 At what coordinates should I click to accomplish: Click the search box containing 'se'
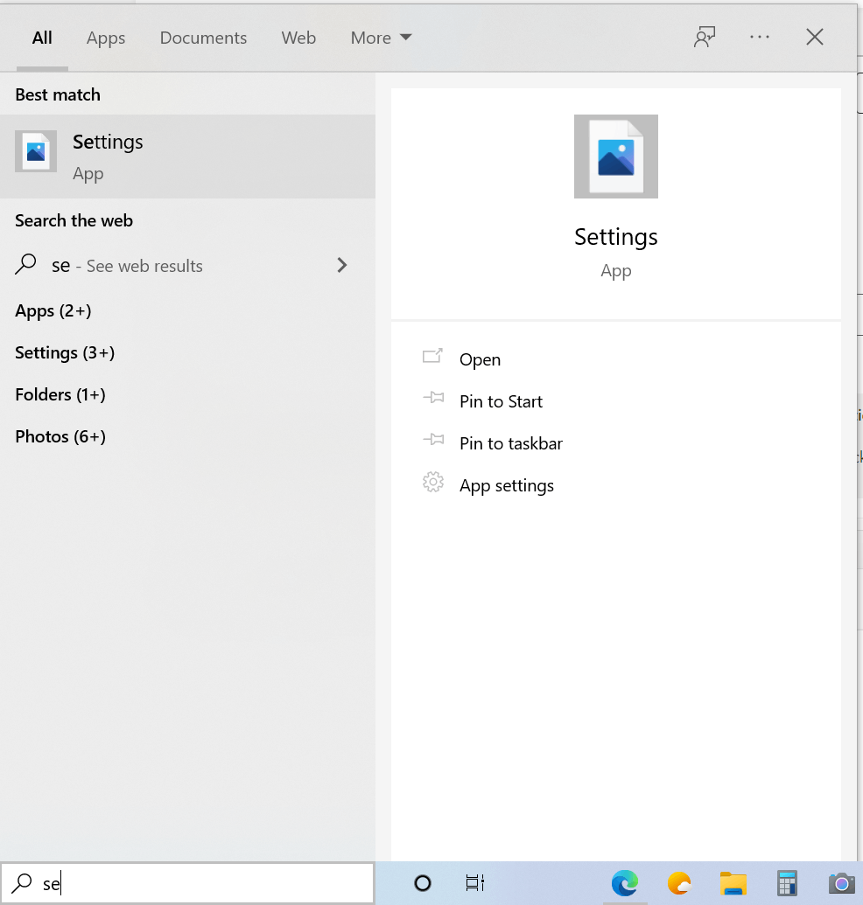[187, 883]
